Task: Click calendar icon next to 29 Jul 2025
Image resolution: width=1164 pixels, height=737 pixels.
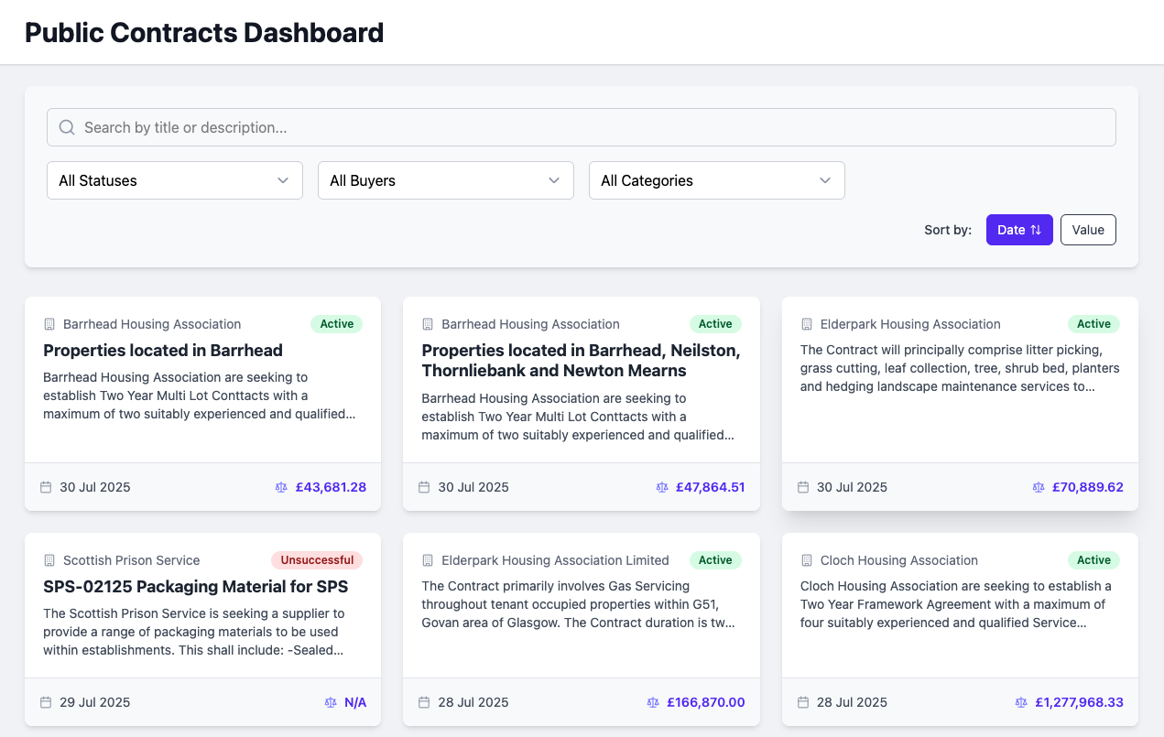Action: click(47, 702)
